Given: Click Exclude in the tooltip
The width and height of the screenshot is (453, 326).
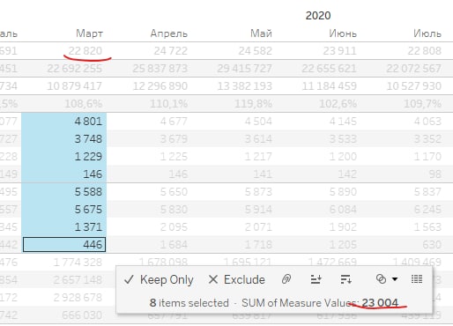Looking at the screenshot, I should (236, 279).
